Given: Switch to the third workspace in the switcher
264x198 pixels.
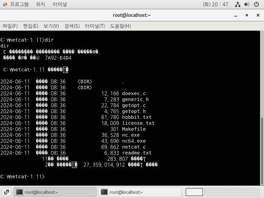Looking at the screenshot, I should [232, 192].
